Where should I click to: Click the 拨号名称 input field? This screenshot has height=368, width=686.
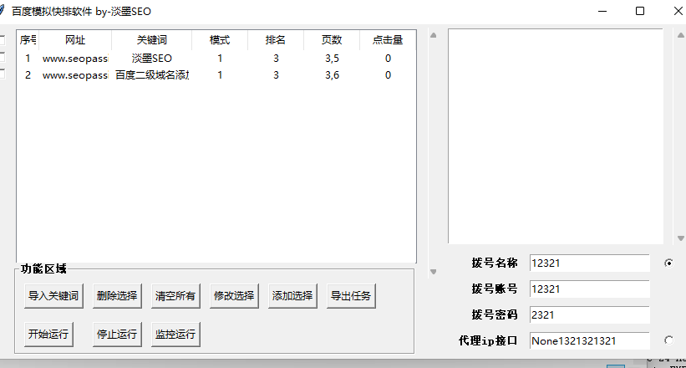click(589, 263)
